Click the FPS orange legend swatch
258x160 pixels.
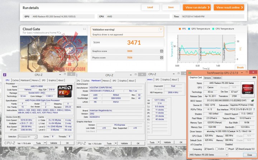pyautogui.click(x=180, y=29)
